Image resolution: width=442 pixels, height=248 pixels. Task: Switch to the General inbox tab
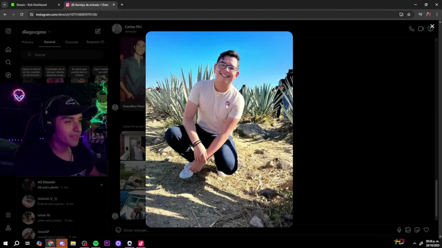tap(49, 42)
